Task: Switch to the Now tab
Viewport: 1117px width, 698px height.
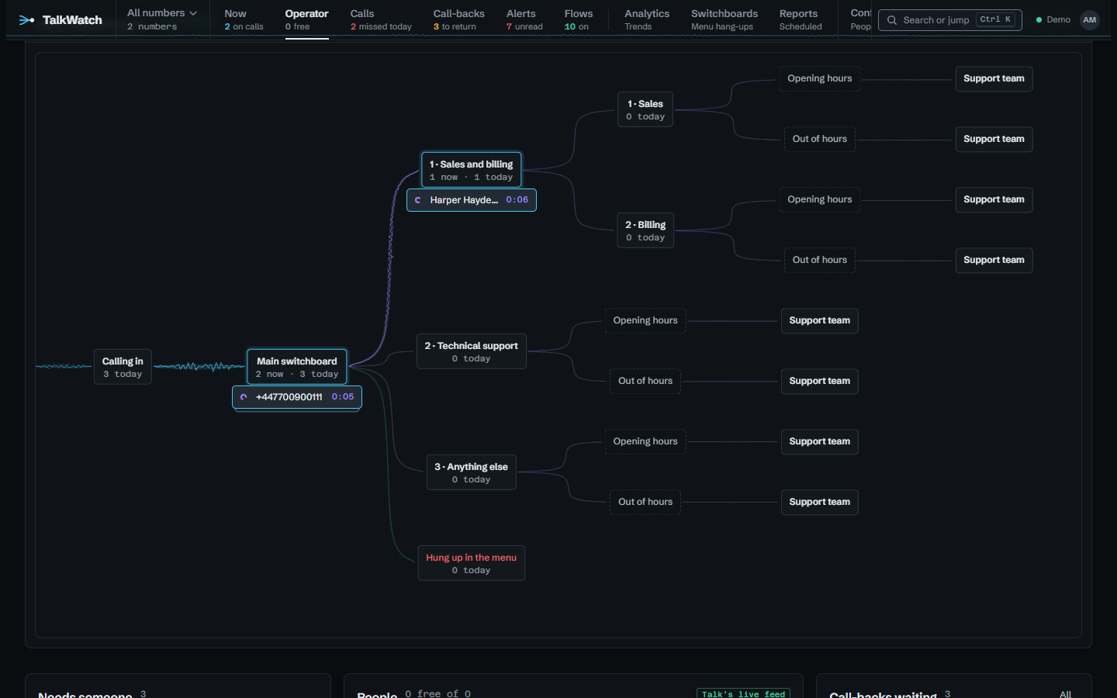Action: 244,19
